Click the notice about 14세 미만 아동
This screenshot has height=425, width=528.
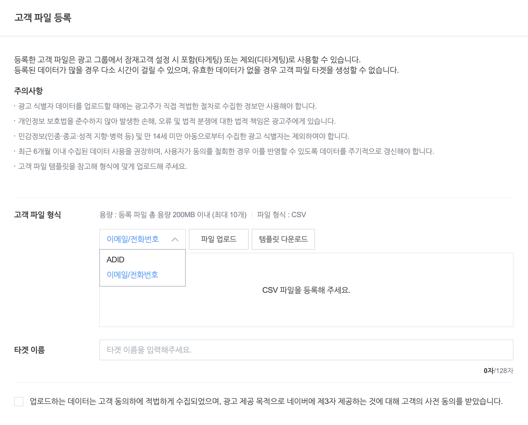pyautogui.click(x=184, y=136)
